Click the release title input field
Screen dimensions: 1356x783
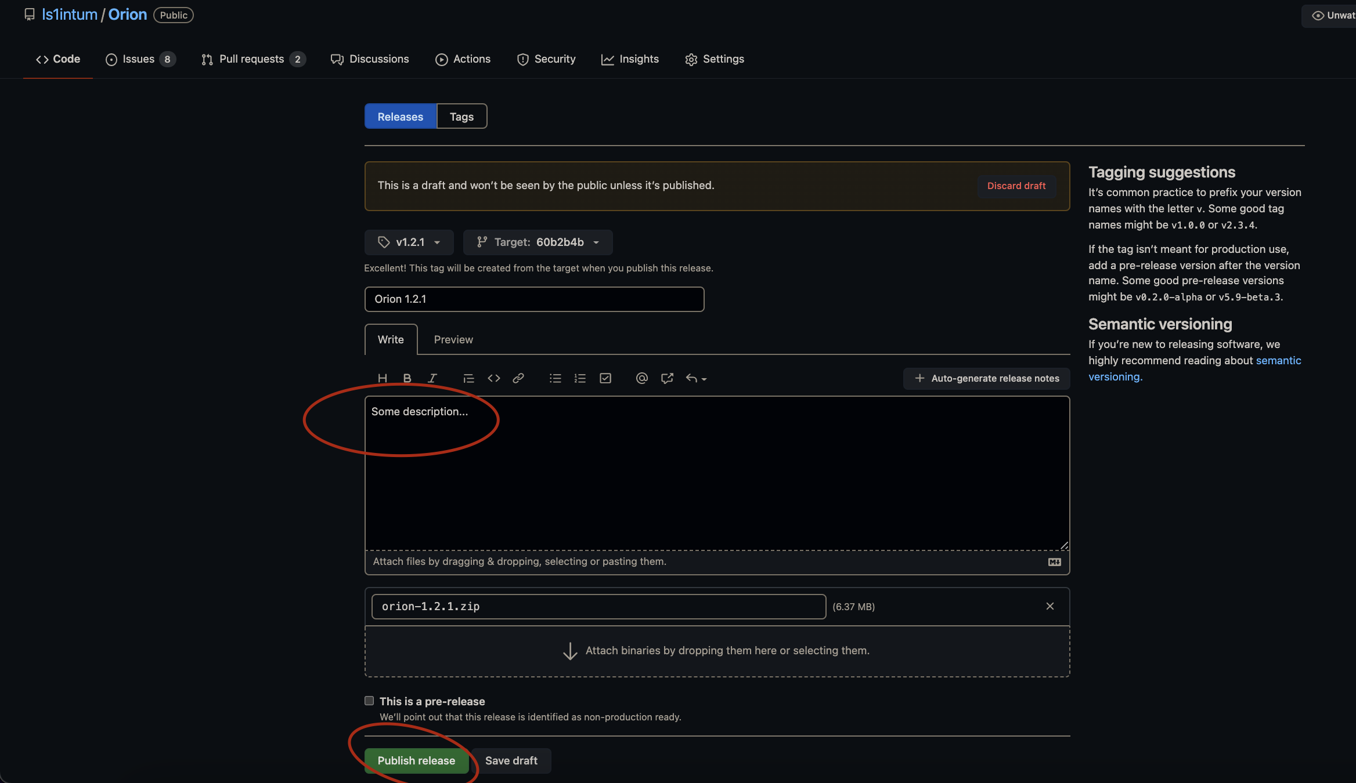(x=534, y=299)
